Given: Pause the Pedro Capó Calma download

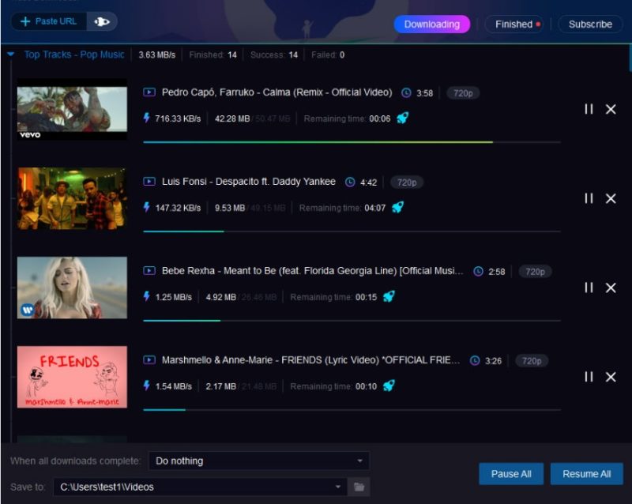Looking at the screenshot, I should [589, 109].
